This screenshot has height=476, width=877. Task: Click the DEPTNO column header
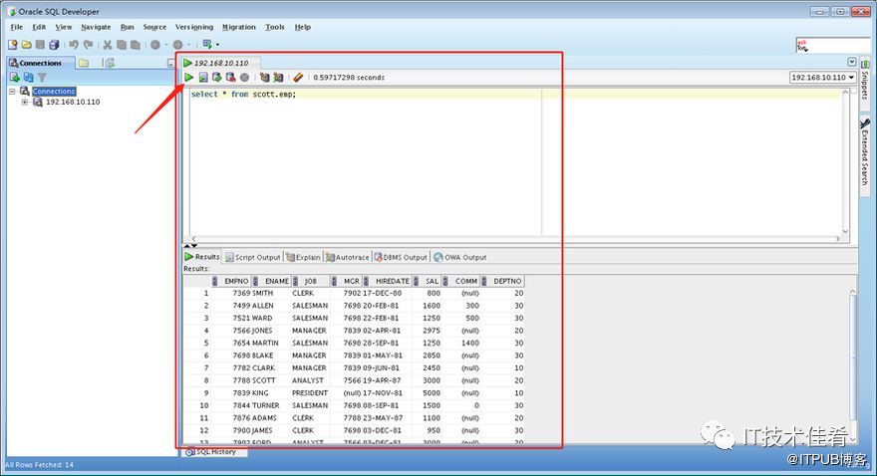(x=503, y=281)
